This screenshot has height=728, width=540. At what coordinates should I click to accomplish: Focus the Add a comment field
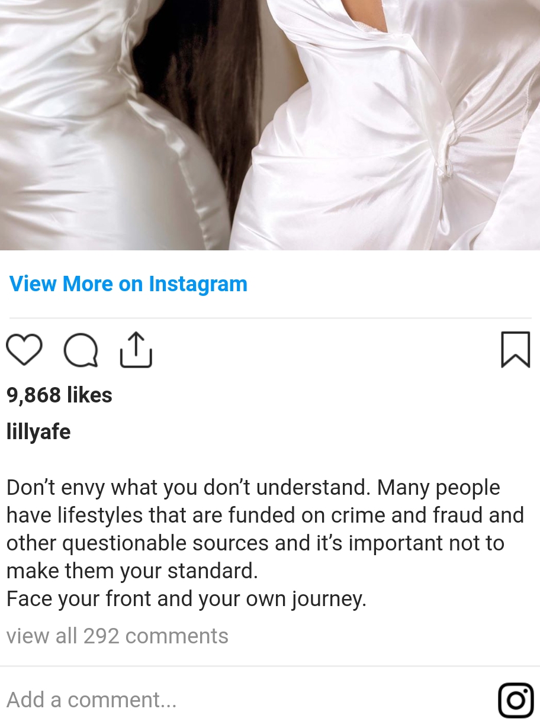coord(249,700)
